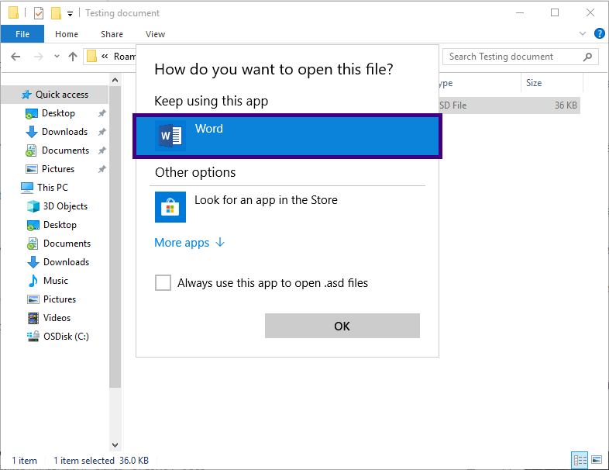This screenshot has width=609, height=470.
Task: Check Always use this app checkbox
Action: click(163, 282)
